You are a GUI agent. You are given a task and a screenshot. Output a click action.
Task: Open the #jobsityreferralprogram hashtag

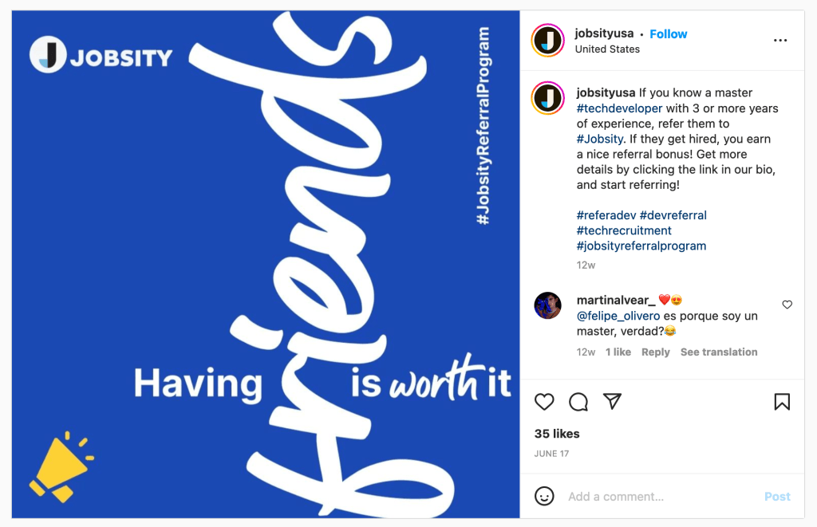(641, 246)
